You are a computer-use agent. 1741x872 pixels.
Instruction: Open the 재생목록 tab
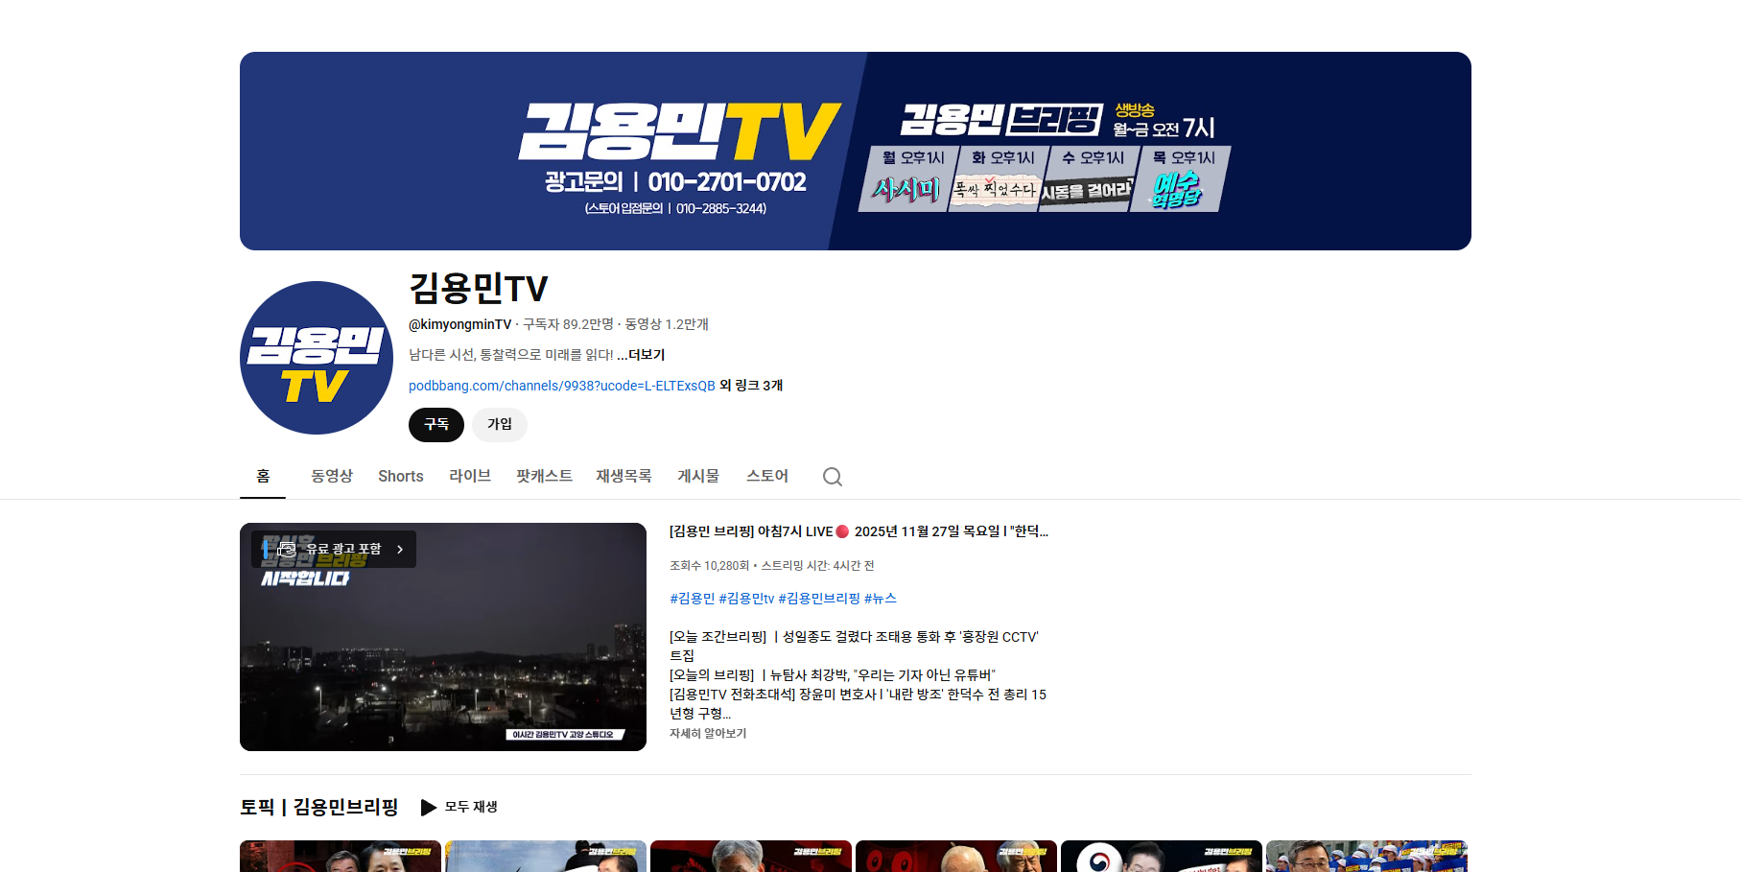tap(623, 476)
